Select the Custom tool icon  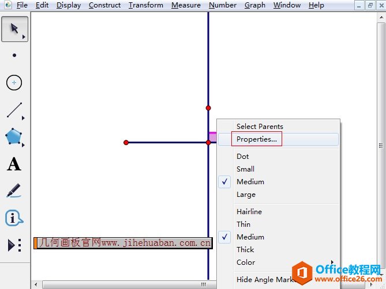coord(14,245)
